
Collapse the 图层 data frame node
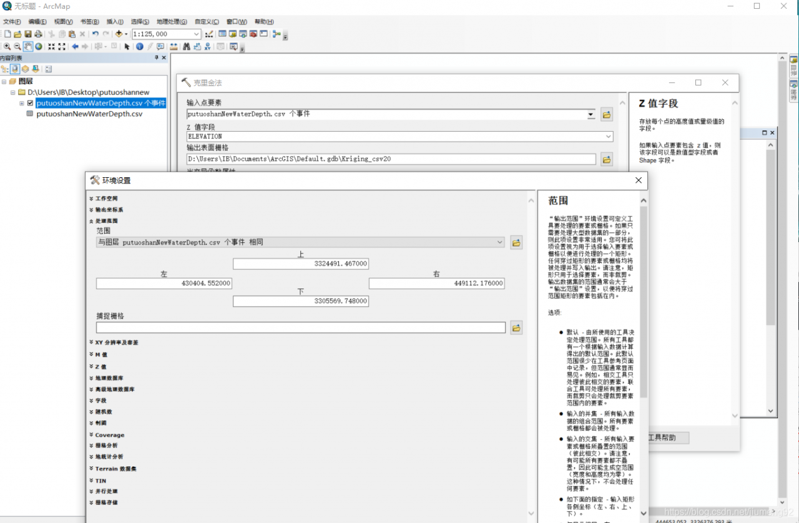click(x=4, y=81)
